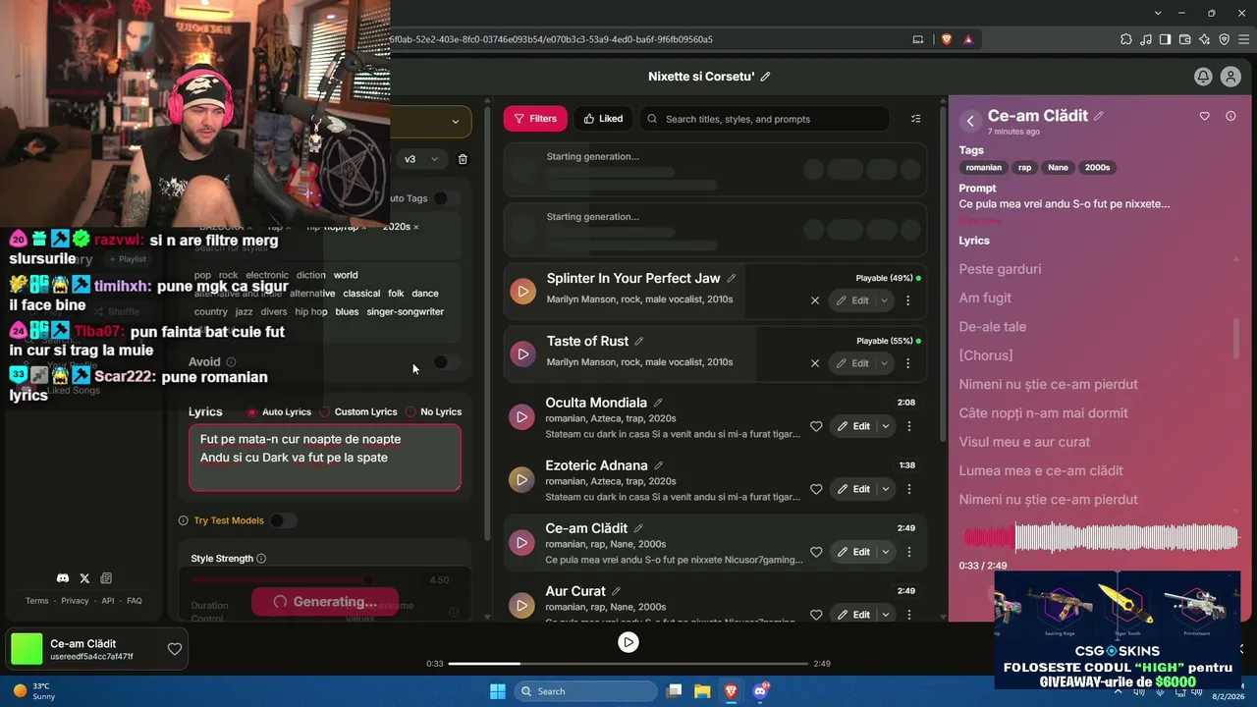Toggle the Try Test Models switch
This screenshot has width=1257, height=707.
pyautogui.click(x=282, y=520)
